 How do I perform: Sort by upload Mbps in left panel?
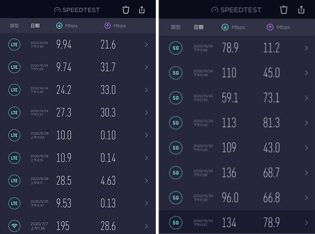[115, 26]
